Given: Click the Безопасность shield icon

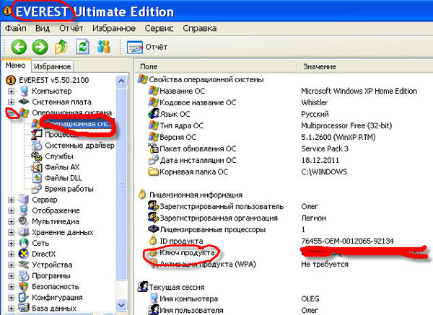Looking at the screenshot, I should tap(24, 287).
